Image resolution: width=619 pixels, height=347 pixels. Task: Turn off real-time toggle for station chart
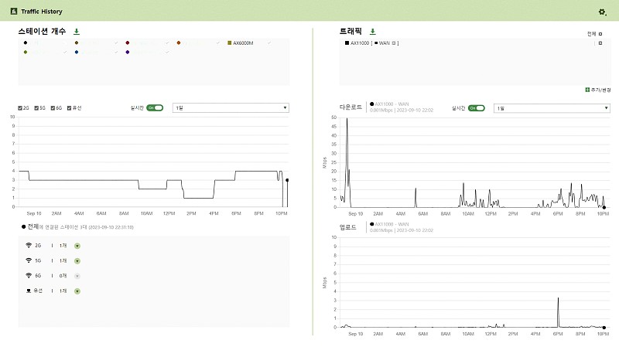pos(155,107)
